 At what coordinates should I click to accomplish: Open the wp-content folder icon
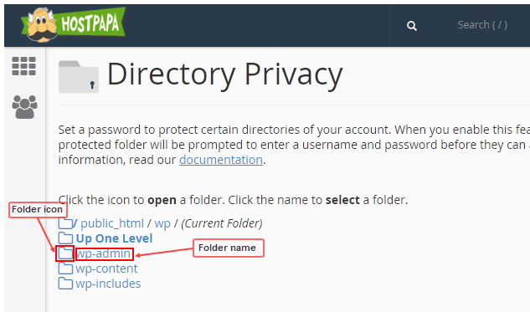pyautogui.click(x=65, y=269)
